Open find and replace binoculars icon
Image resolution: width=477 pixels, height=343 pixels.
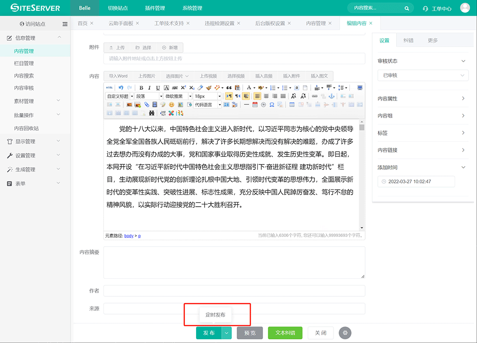pyautogui.click(x=151, y=113)
